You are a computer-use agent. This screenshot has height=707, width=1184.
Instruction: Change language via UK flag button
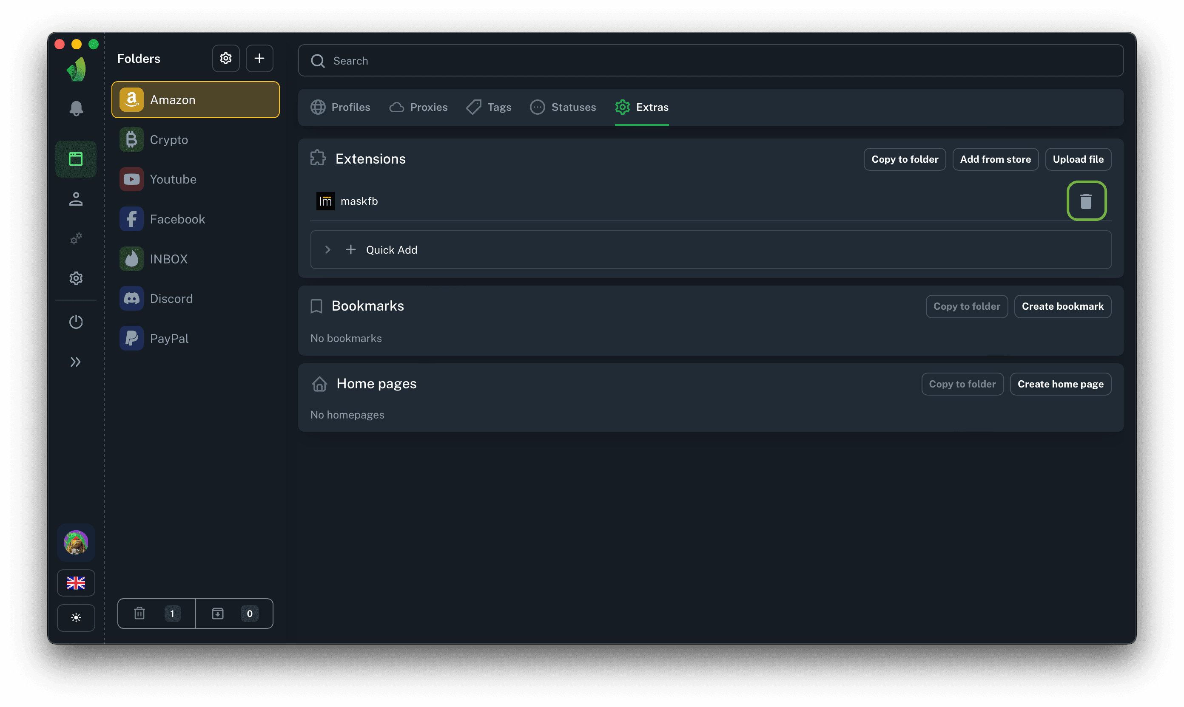click(76, 583)
